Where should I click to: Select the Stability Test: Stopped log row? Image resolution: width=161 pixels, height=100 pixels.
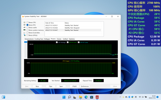coord(73,28)
